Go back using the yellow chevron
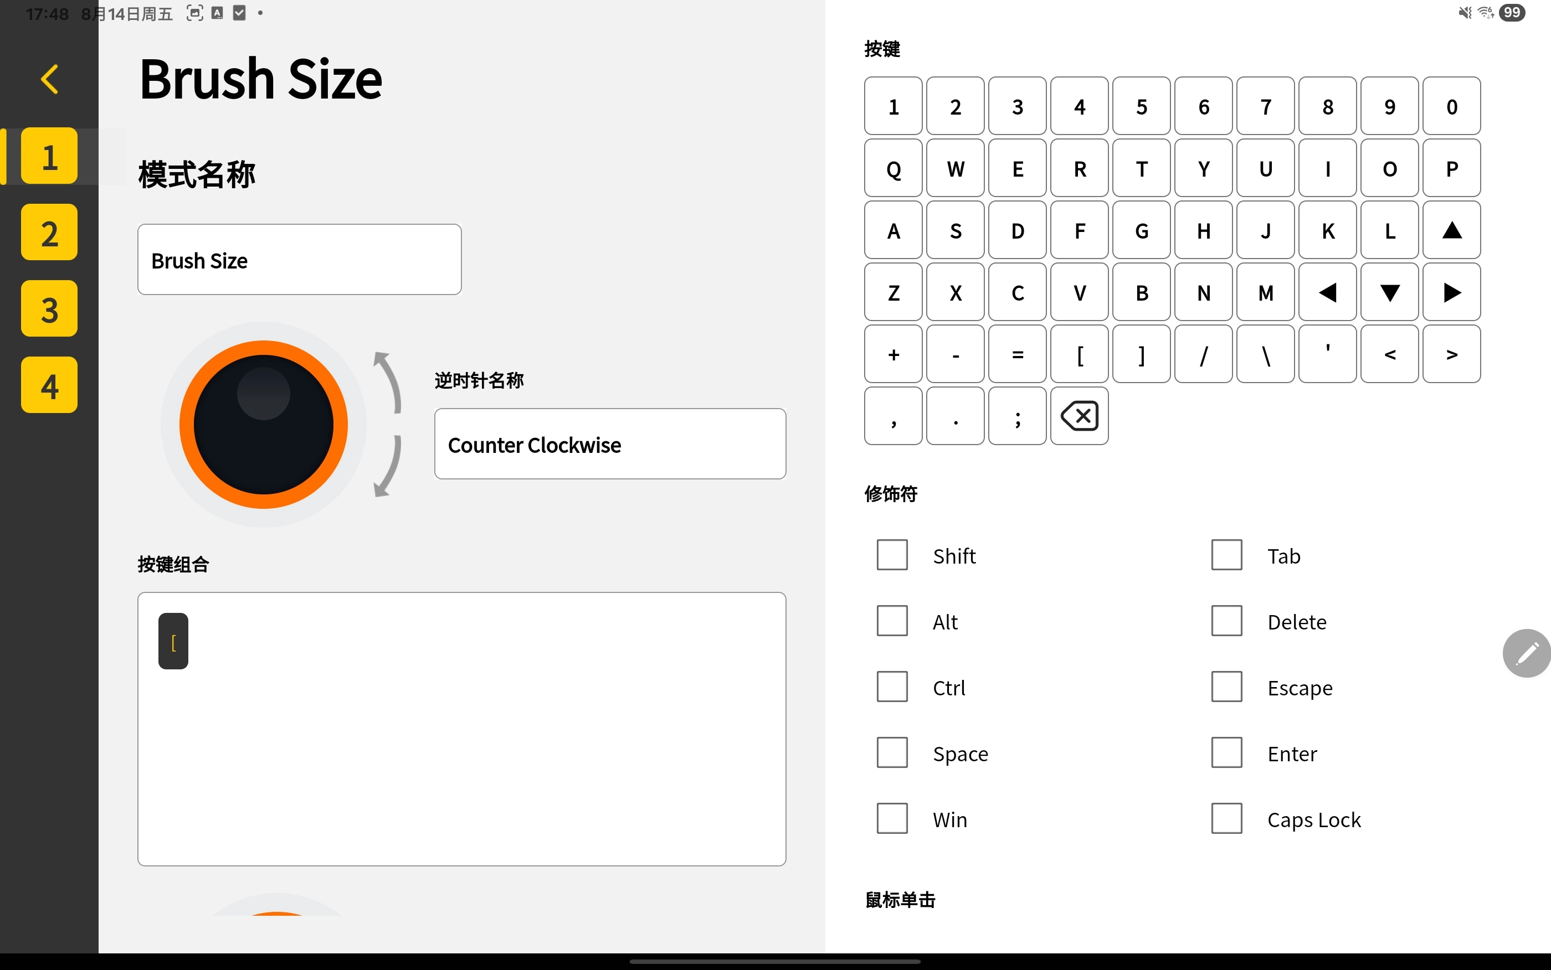The height and width of the screenshot is (970, 1551). [49, 80]
